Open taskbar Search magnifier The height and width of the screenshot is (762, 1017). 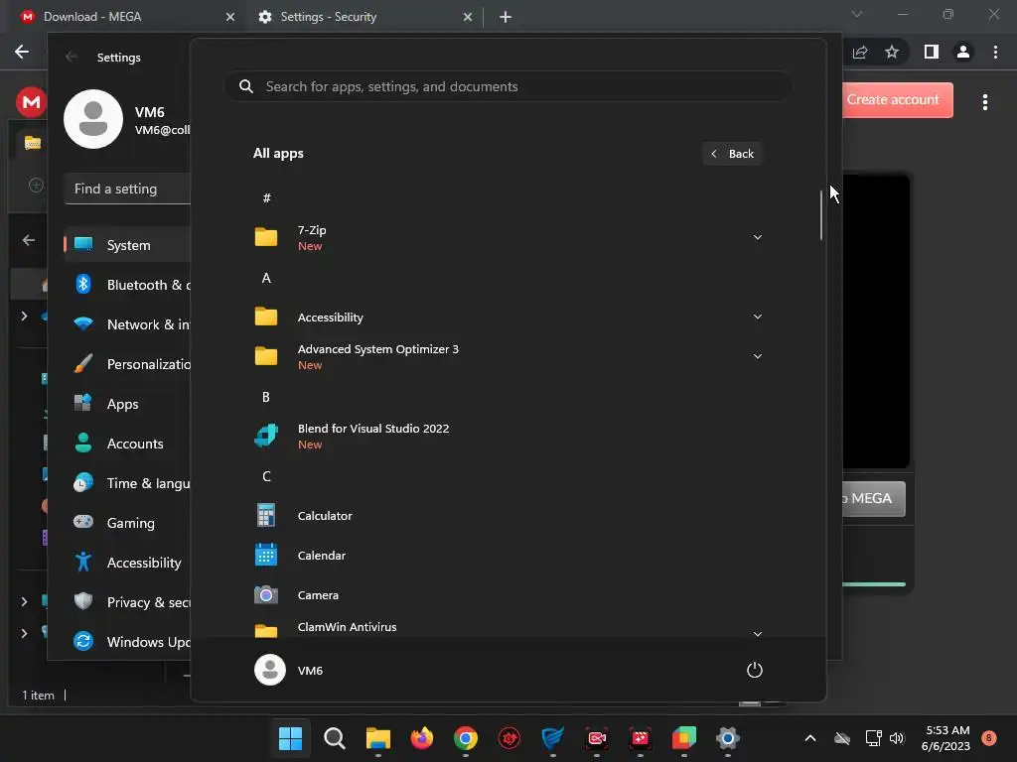pyautogui.click(x=334, y=738)
